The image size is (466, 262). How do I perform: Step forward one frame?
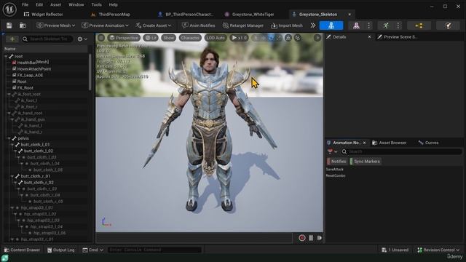(320, 238)
